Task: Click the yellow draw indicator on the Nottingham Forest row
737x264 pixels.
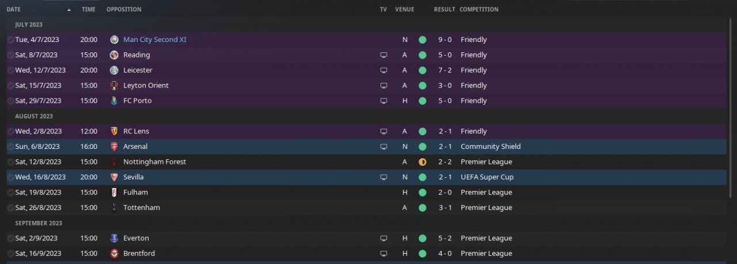Action: [422, 162]
